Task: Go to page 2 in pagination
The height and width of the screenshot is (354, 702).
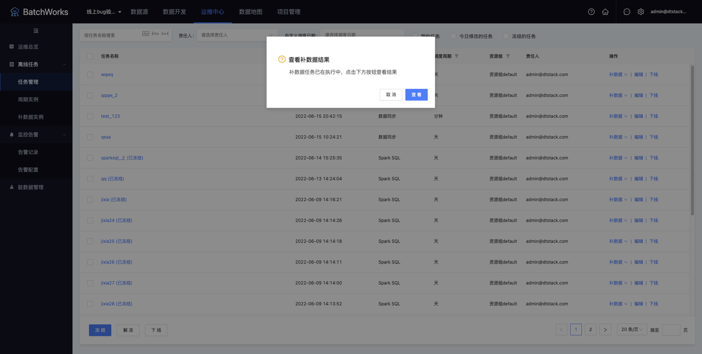Action: point(590,329)
